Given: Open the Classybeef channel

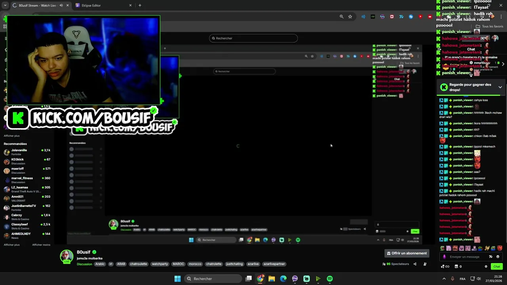Looking at the screenshot, I should click(27, 226).
